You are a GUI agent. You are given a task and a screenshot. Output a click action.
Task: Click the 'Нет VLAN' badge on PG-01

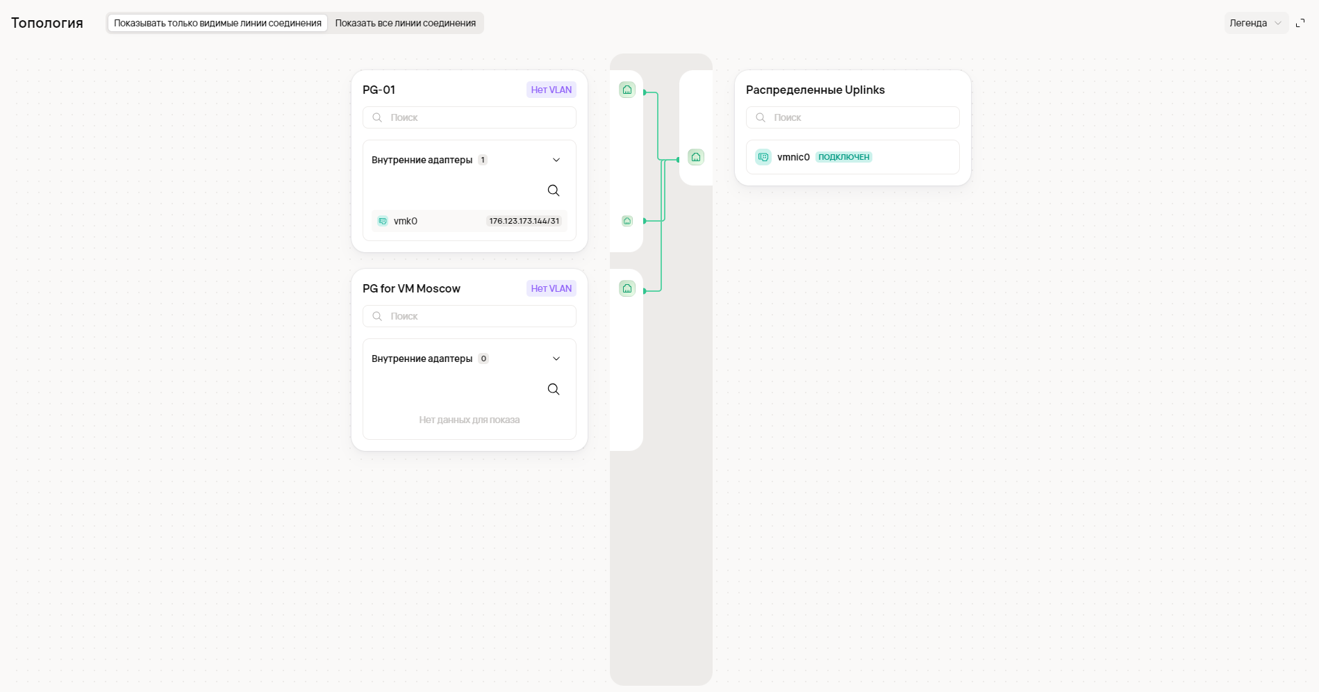point(551,90)
